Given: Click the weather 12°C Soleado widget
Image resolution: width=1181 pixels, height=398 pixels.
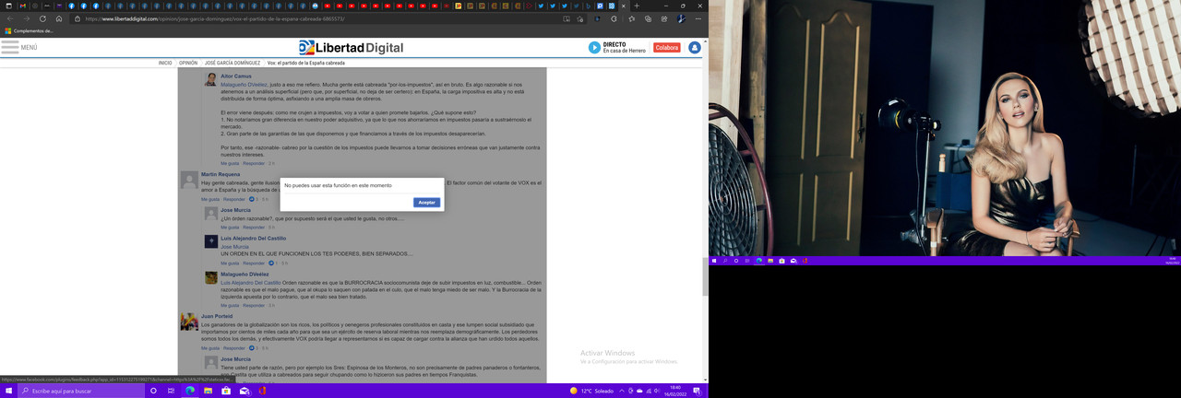Looking at the screenshot, I should [592, 391].
